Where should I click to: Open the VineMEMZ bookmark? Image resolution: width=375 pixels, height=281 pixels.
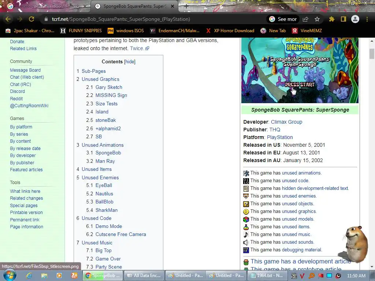pyautogui.click(x=307, y=31)
